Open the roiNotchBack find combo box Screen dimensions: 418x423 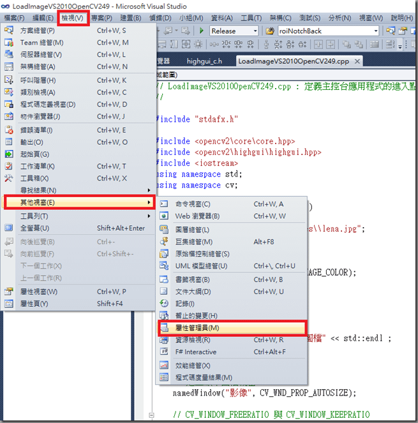click(328, 31)
